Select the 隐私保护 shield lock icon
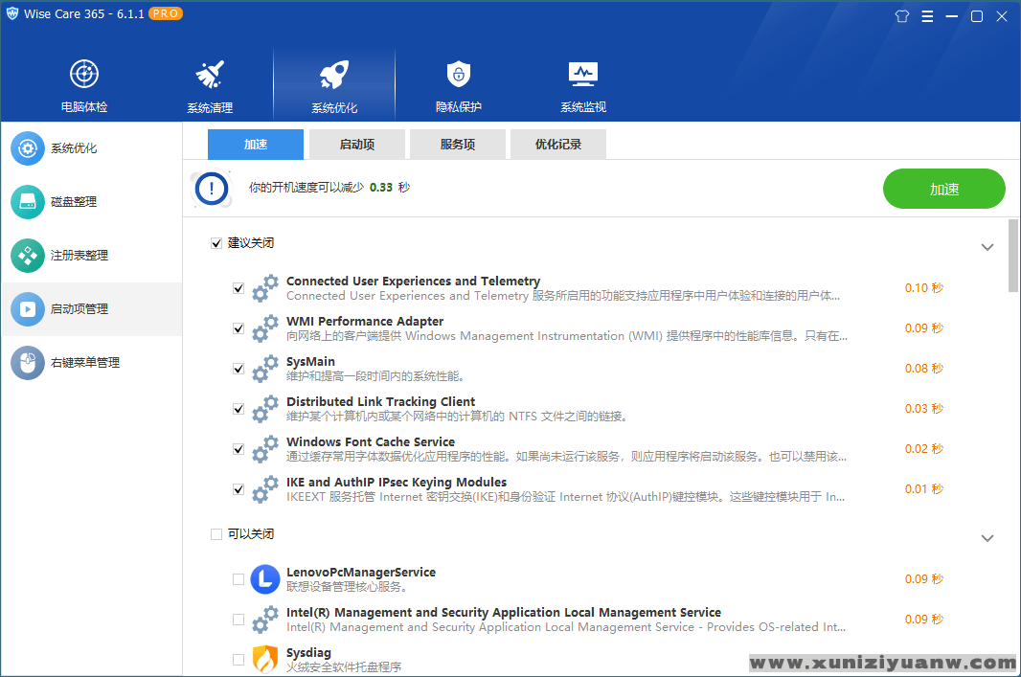This screenshot has width=1021, height=677. click(x=459, y=75)
